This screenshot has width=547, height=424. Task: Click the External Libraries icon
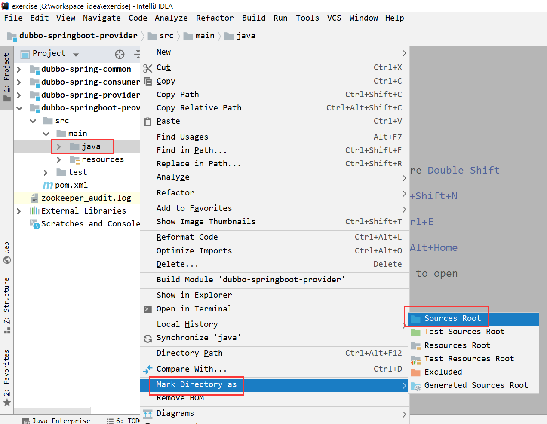pos(34,211)
